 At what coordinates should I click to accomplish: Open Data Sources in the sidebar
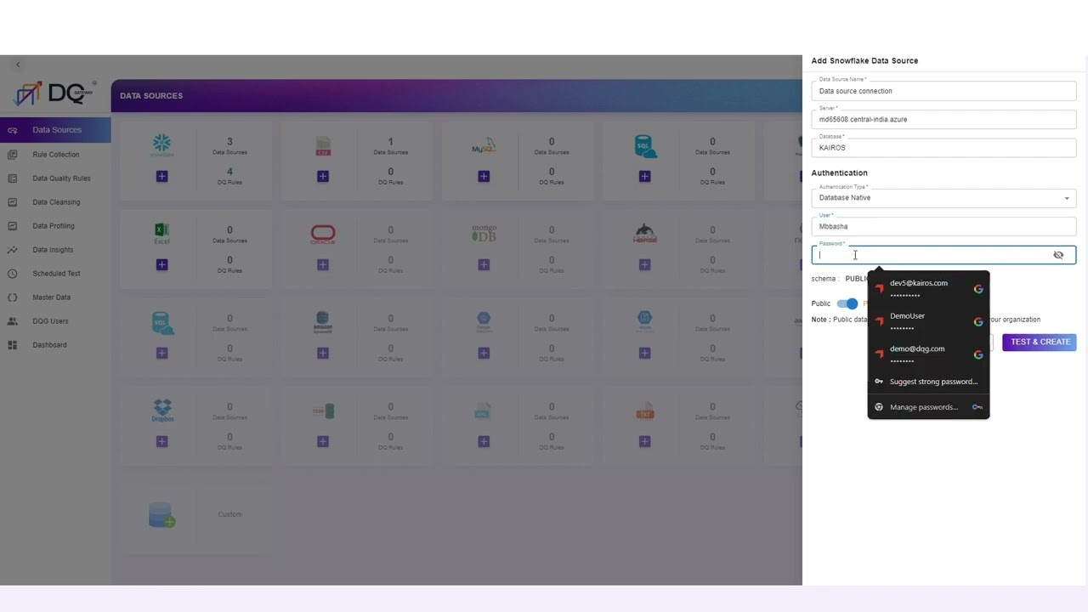tap(55, 130)
